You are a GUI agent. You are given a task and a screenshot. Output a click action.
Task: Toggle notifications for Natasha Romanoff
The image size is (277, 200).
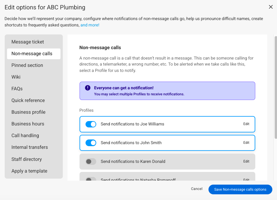(91, 179)
